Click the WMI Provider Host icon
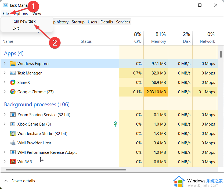 click(x=13, y=143)
